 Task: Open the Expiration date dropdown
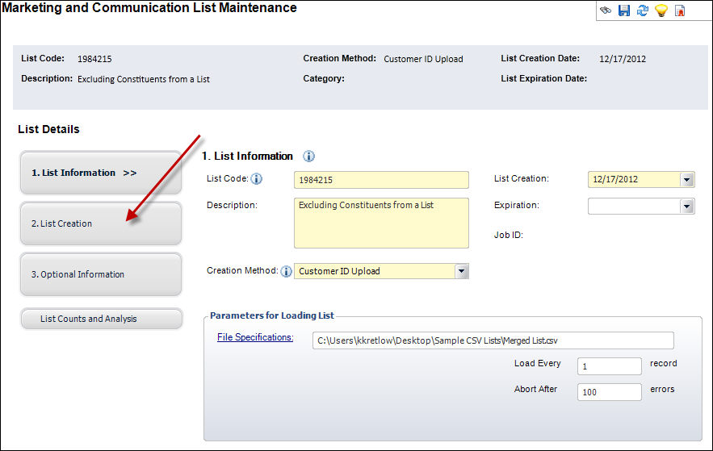pyautogui.click(x=687, y=207)
